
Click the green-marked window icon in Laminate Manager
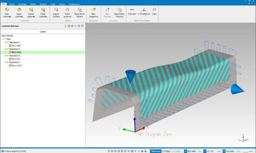(x=69, y=26)
